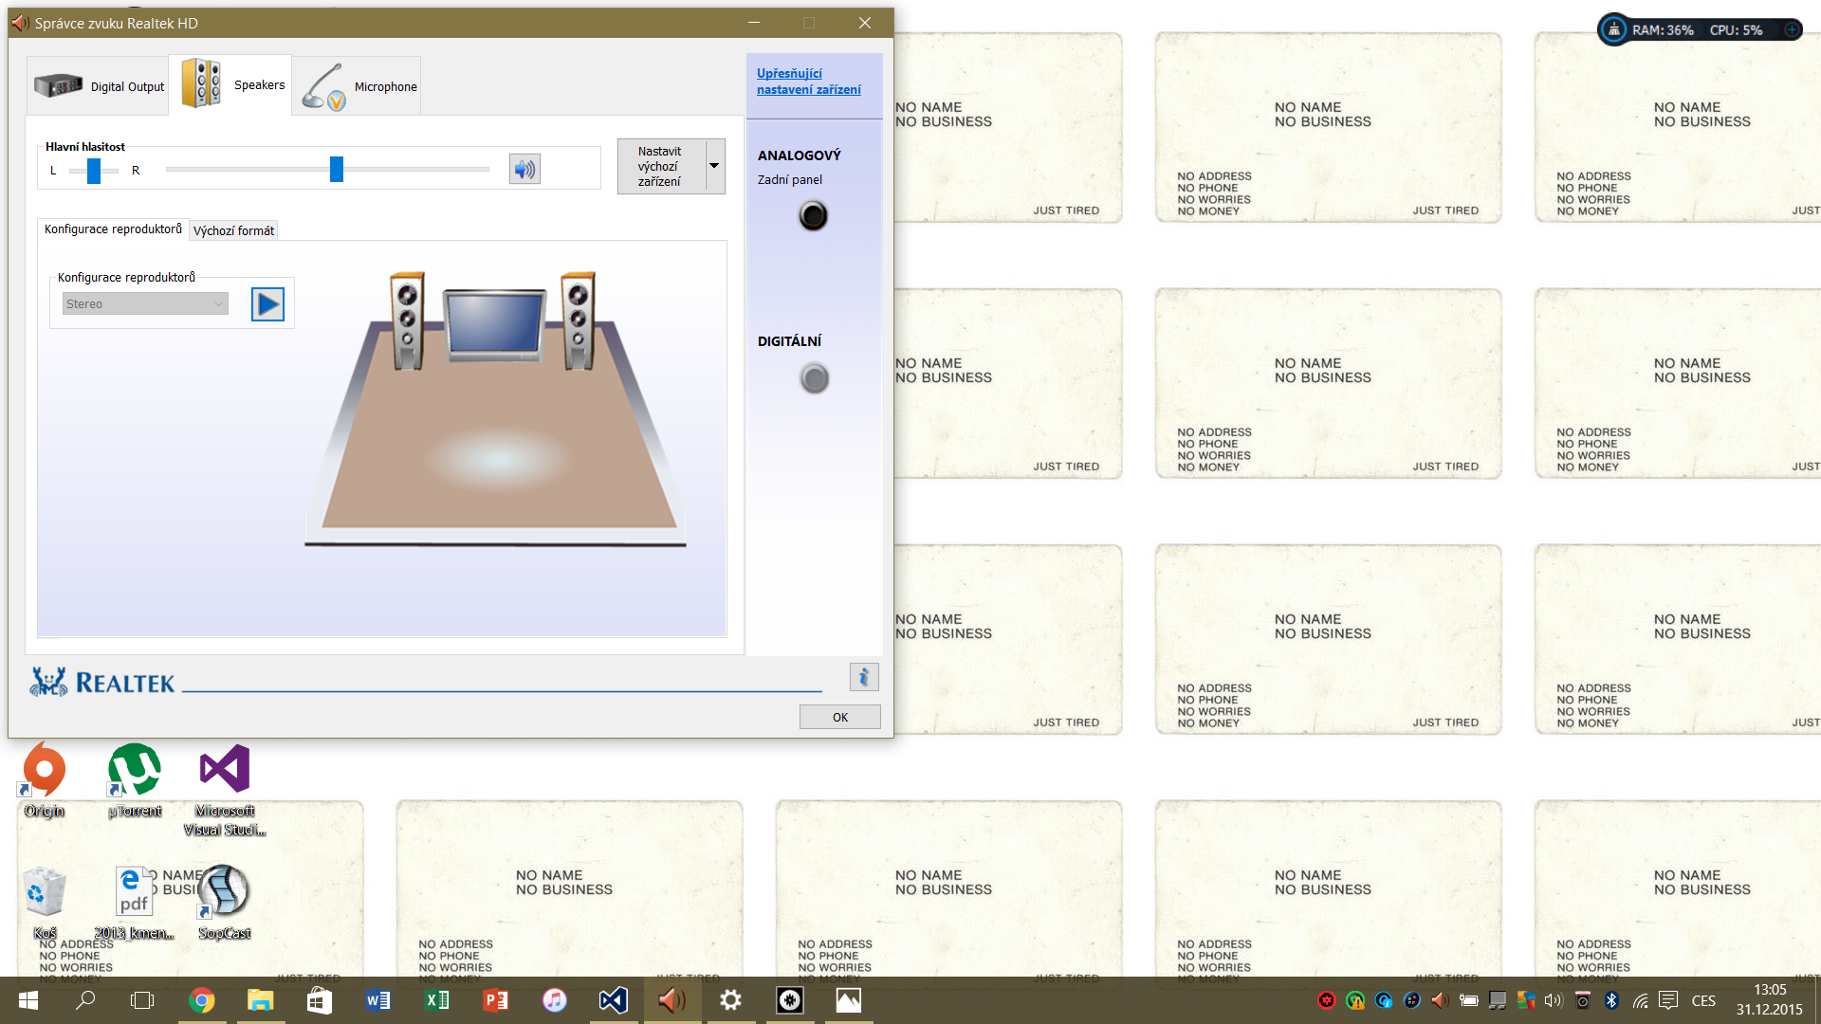
Task: Click the left speaker in the room
Action: click(x=408, y=320)
